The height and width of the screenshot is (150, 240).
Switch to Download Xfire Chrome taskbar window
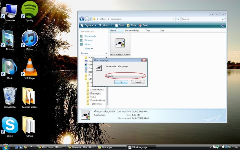(x=82, y=147)
